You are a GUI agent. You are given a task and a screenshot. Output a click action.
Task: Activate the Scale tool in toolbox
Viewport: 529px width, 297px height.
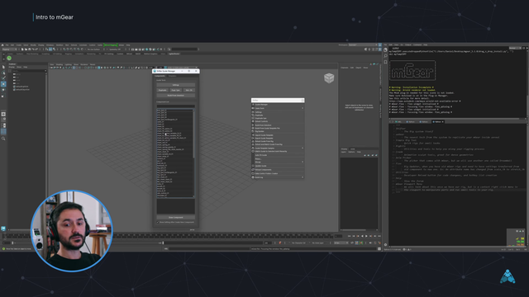[3, 96]
